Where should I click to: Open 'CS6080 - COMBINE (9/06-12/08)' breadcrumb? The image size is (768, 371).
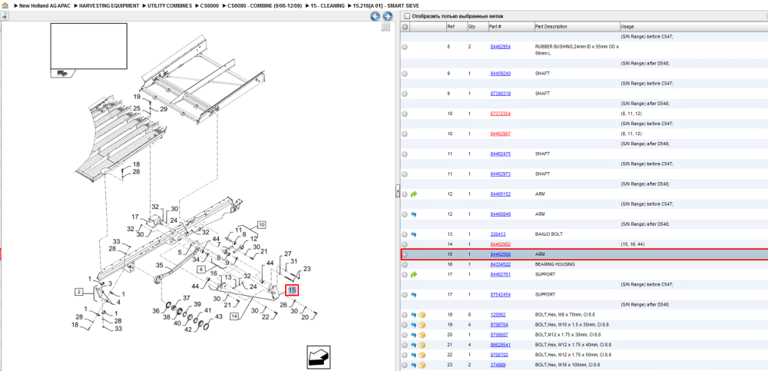(264, 5)
